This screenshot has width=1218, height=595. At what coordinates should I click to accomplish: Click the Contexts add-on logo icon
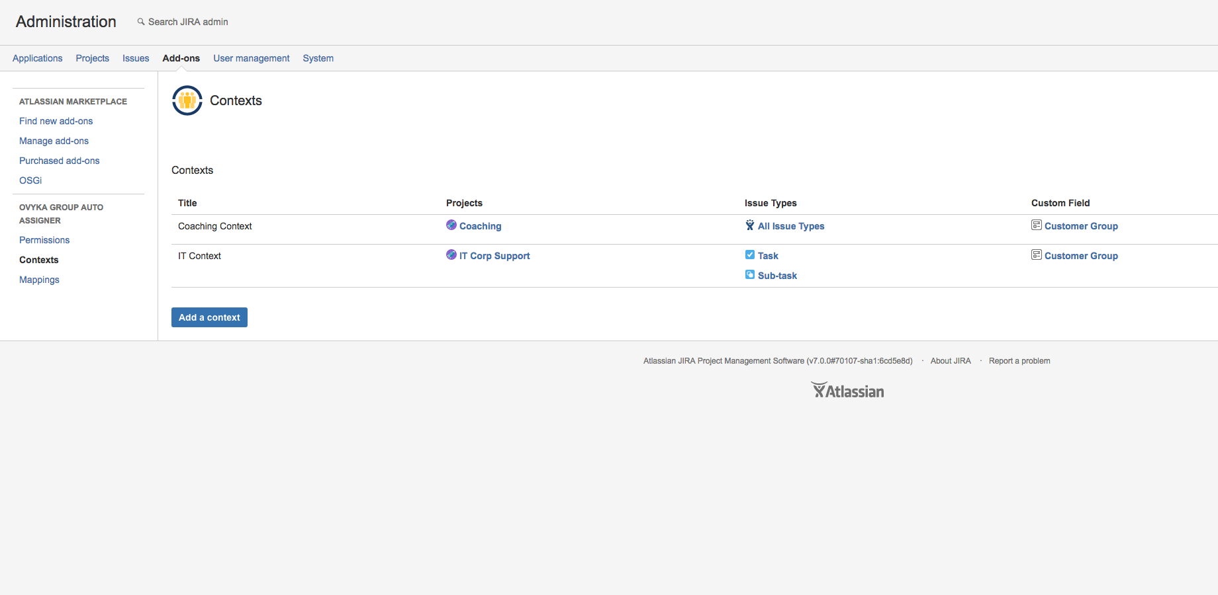coord(187,100)
